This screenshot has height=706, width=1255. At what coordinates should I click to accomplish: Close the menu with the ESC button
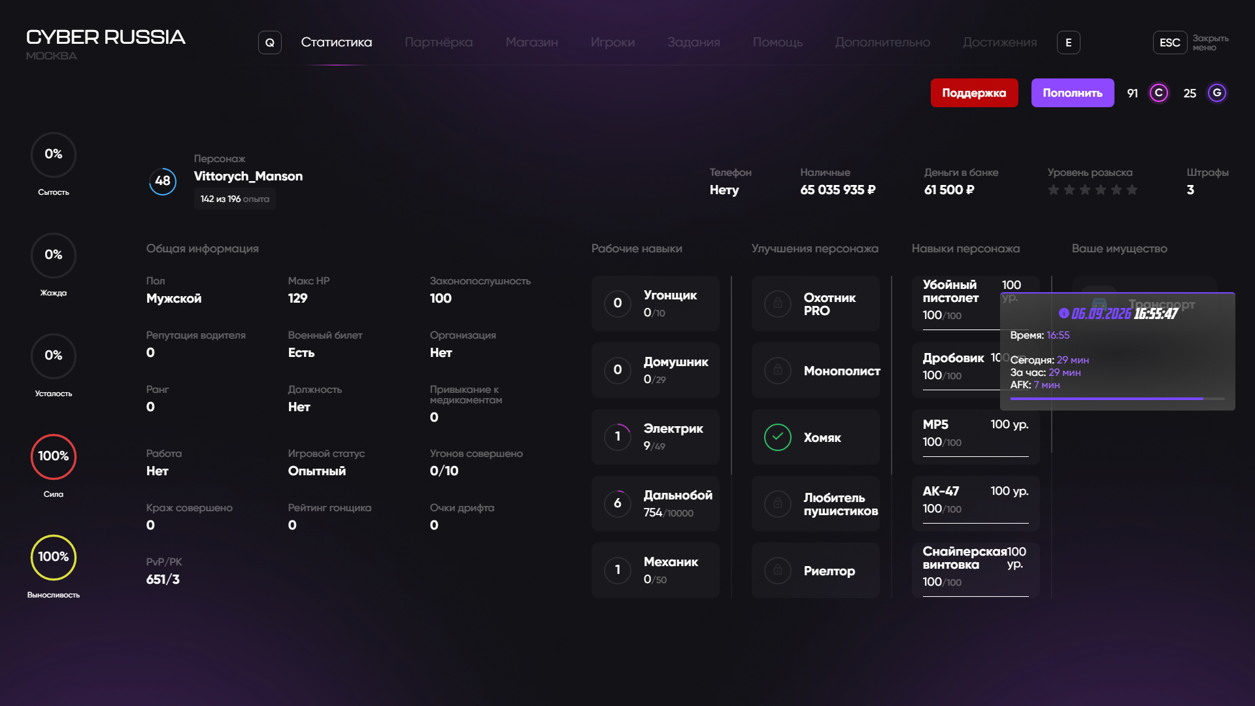coord(1170,42)
